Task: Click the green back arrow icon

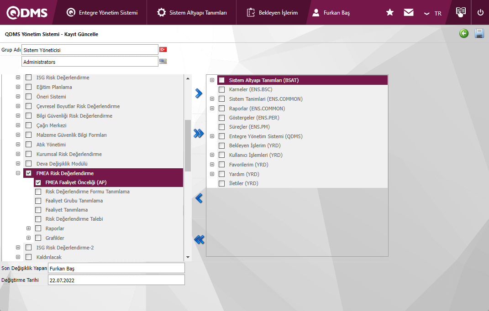Action: point(464,34)
